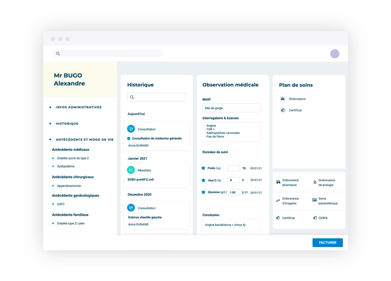
Task: Click the stethoscope icon of today's consultation
Action: 131,129
